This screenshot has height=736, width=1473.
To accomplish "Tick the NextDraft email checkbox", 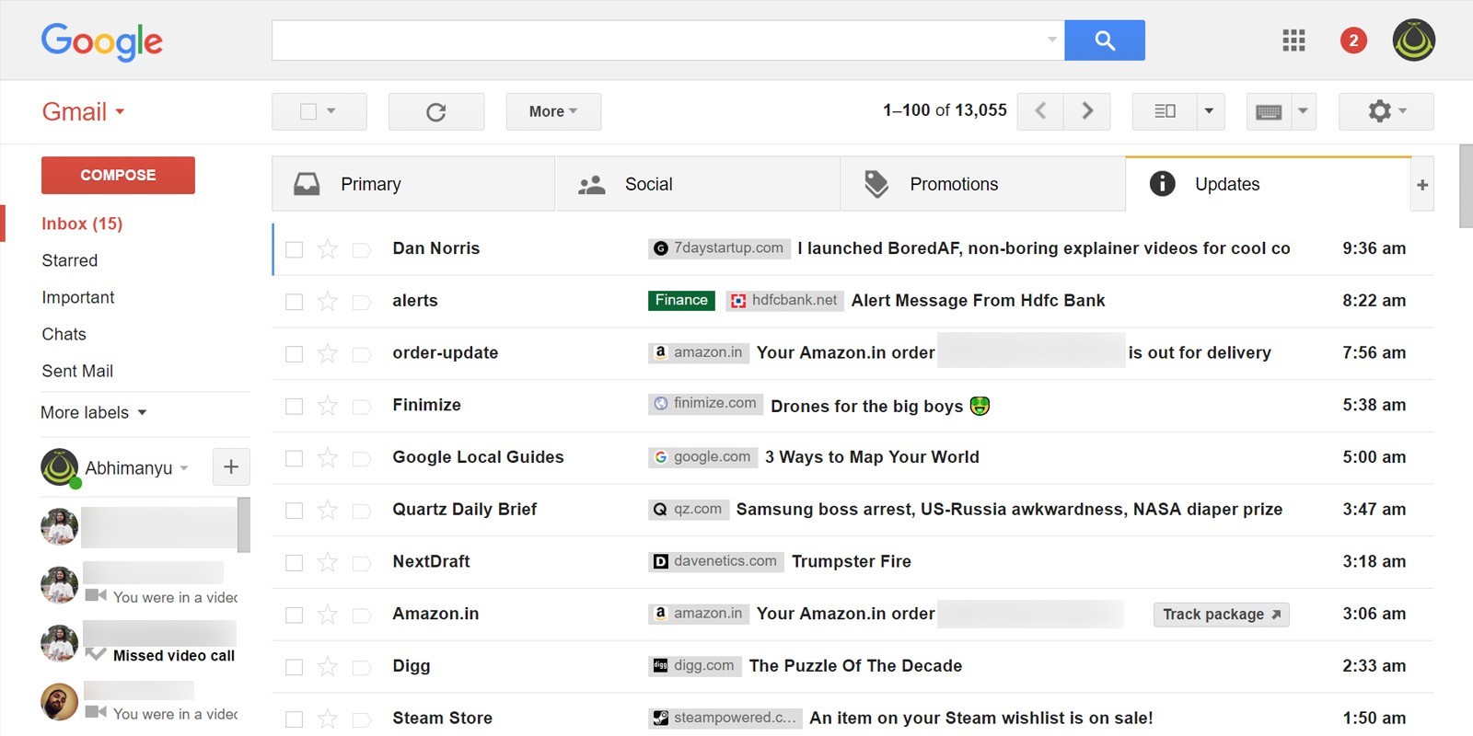I will (x=295, y=563).
